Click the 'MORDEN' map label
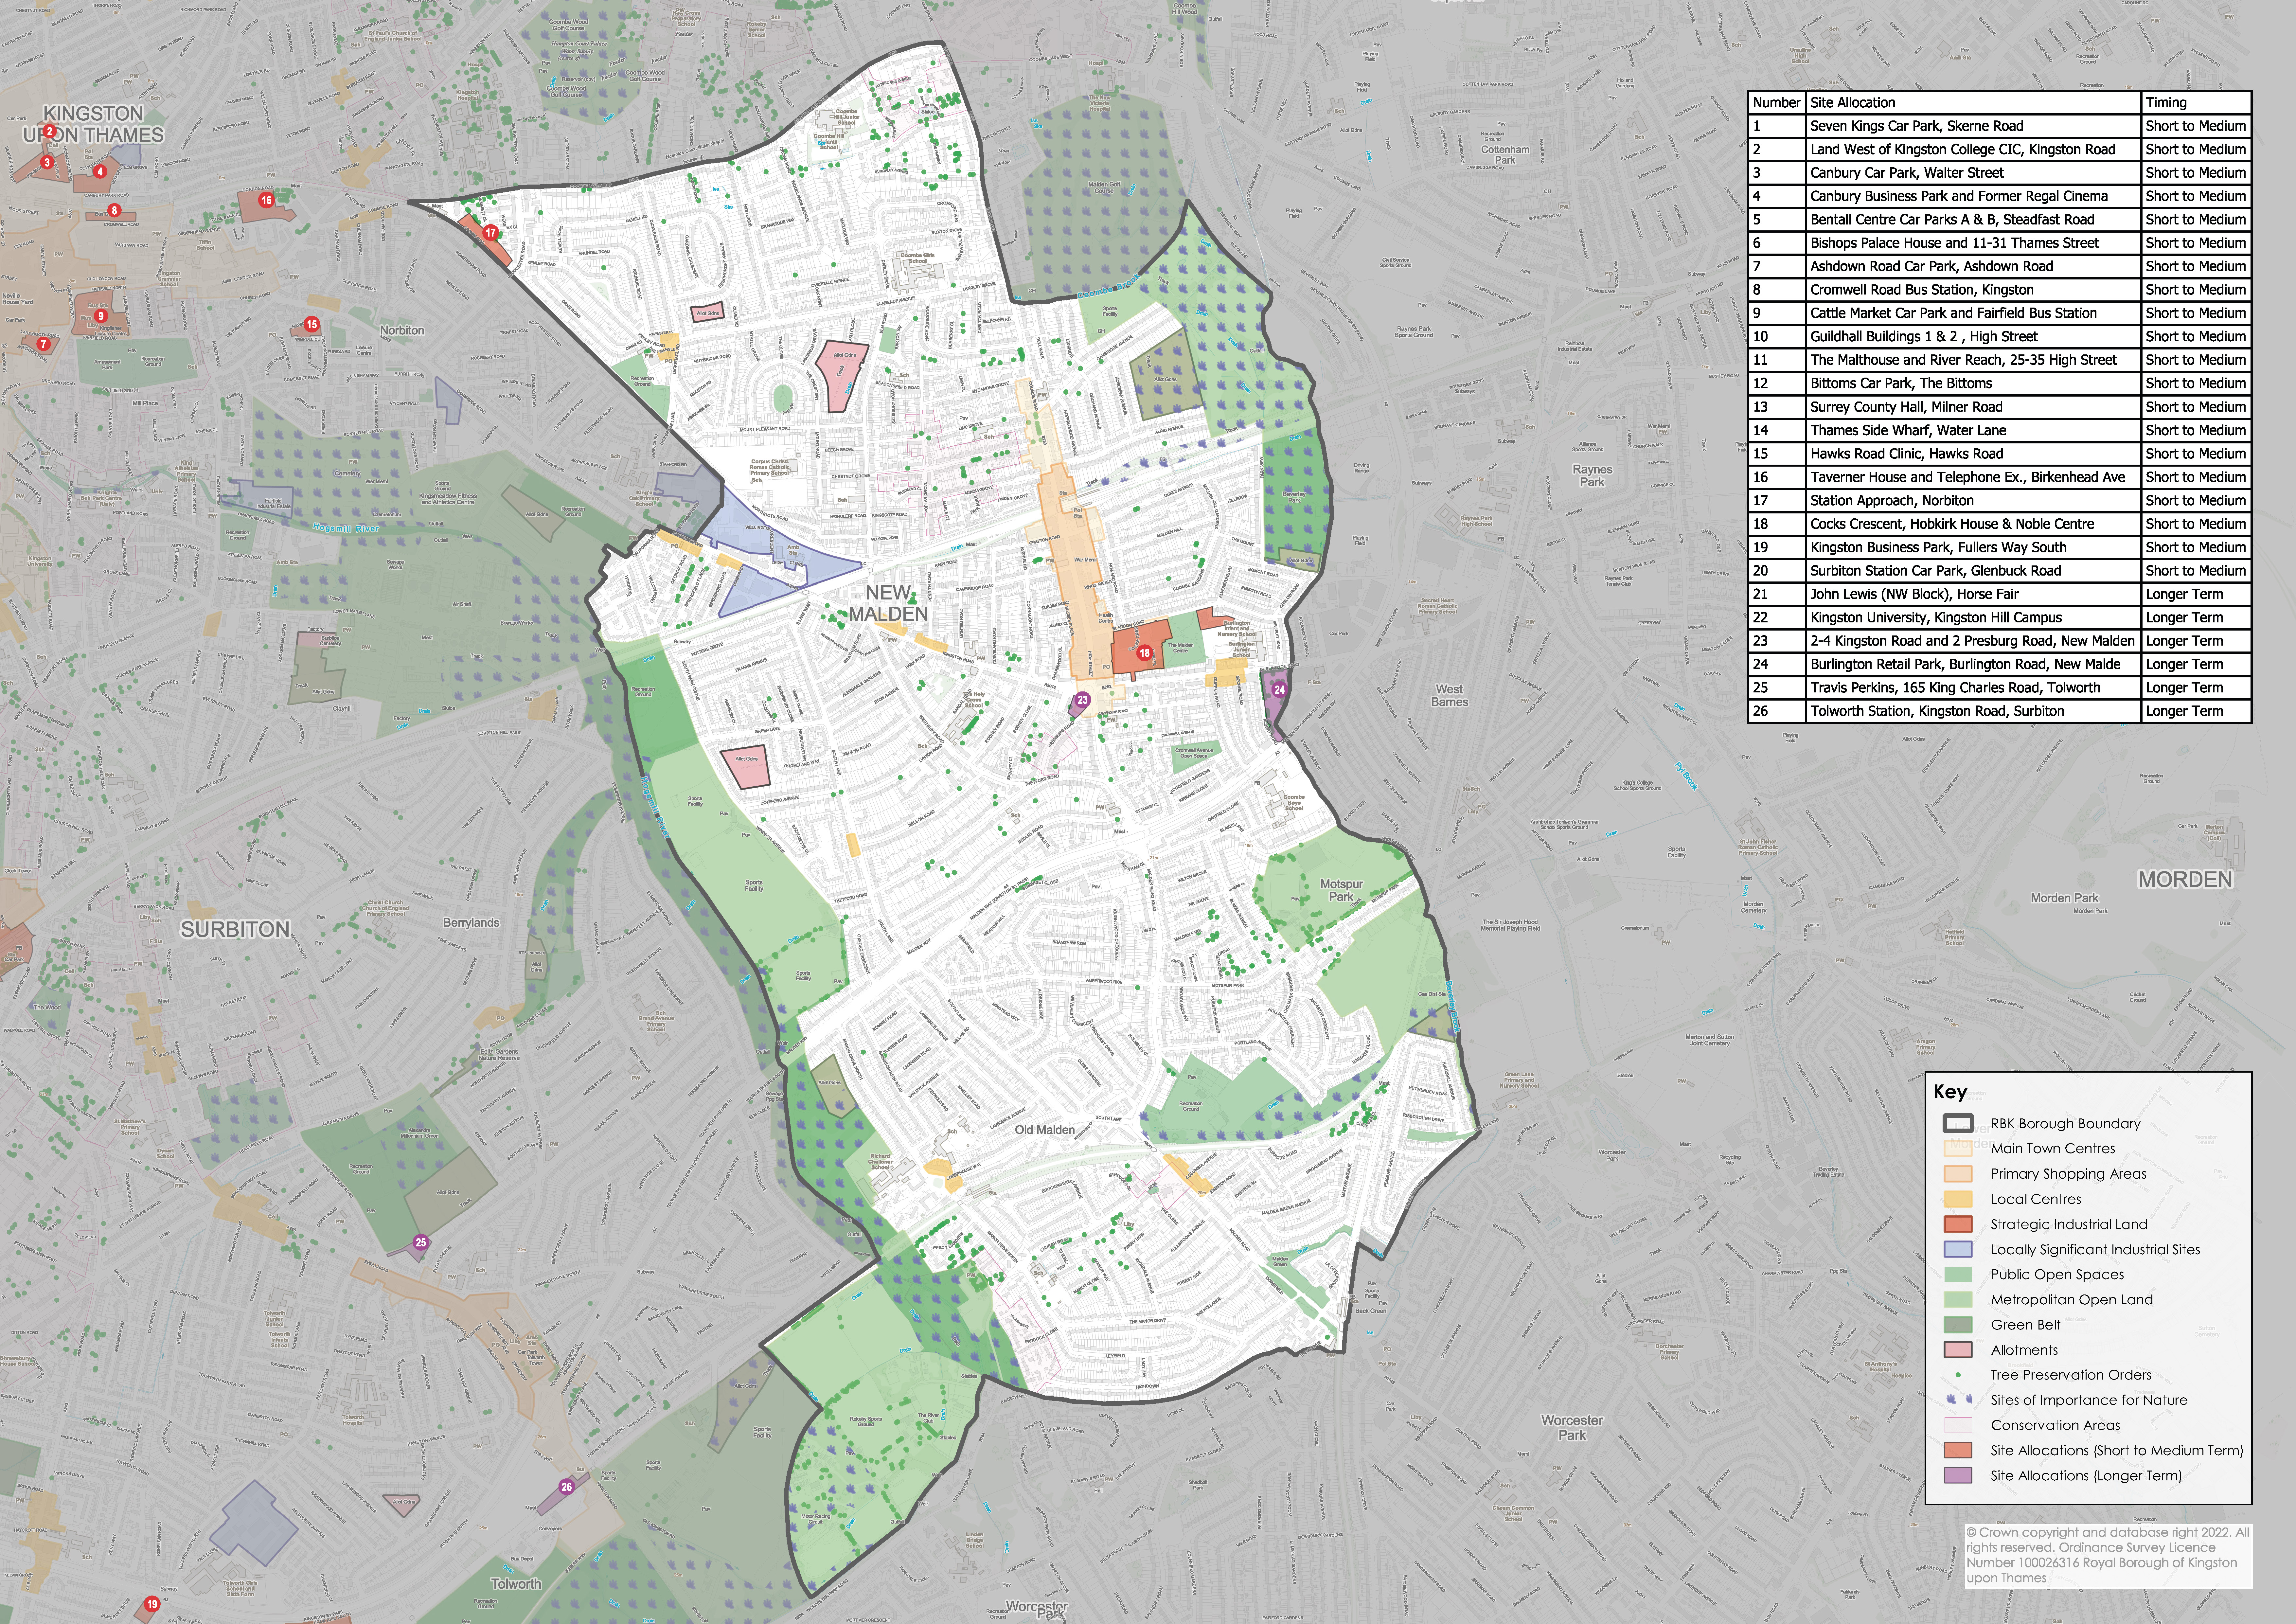 2185,880
